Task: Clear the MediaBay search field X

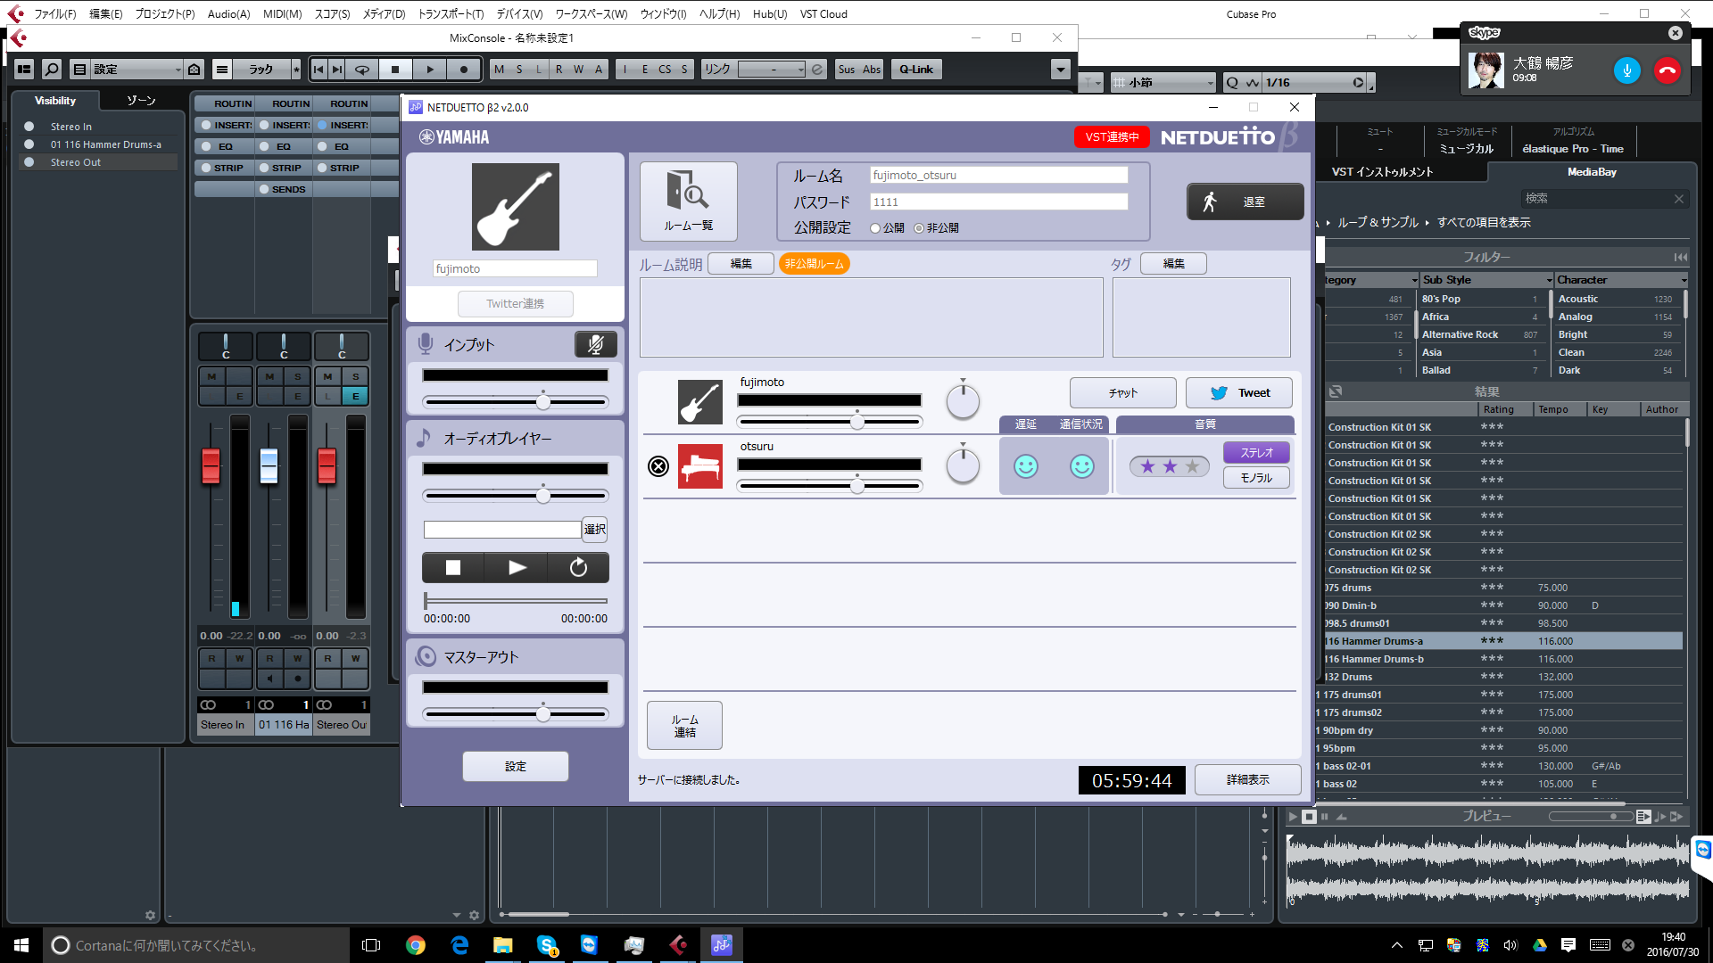Action: [x=1678, y=199]
